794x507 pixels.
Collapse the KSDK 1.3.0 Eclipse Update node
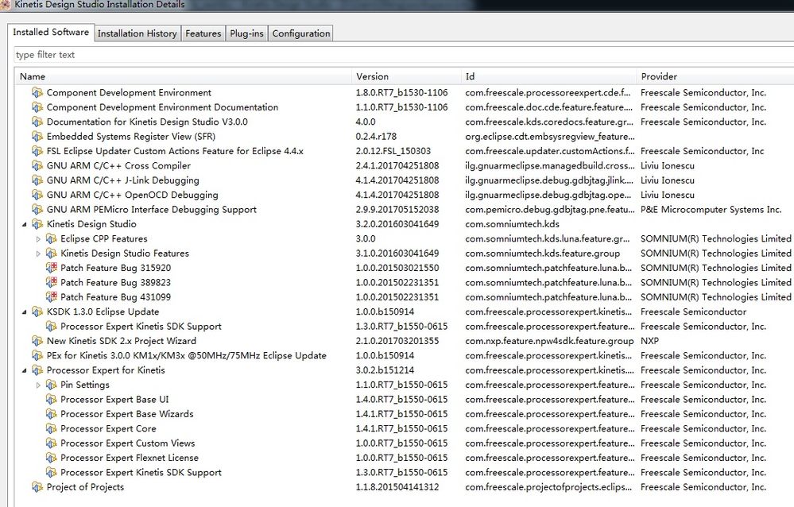pyautogui.click(x=25, y=312)
